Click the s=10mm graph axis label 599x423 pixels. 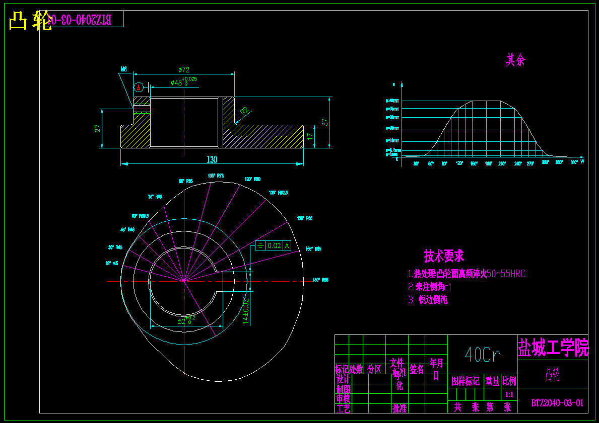(x=392, y=141)
